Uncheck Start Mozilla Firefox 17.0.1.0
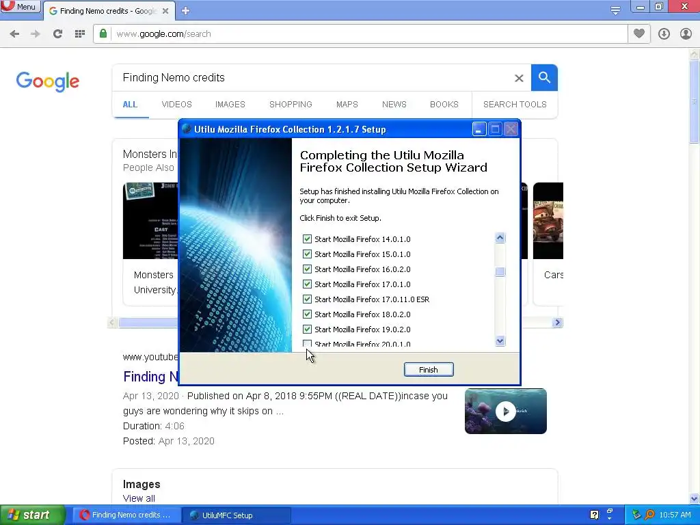 coord(307,284)
